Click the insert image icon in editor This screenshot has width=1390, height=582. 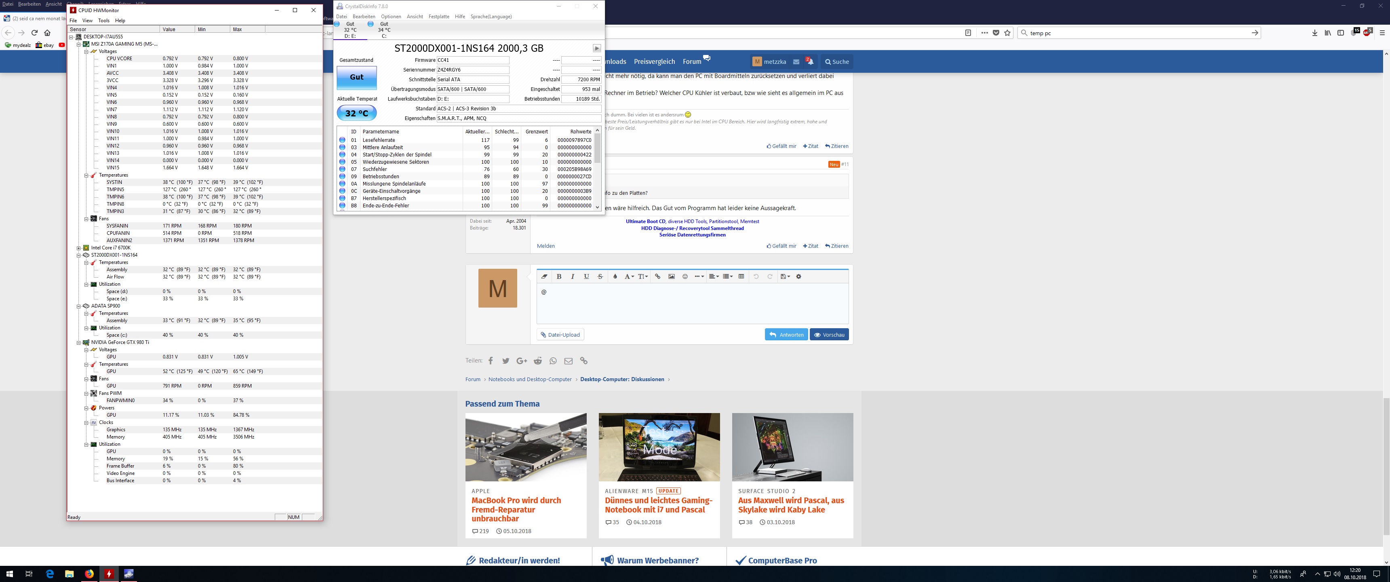671,276
